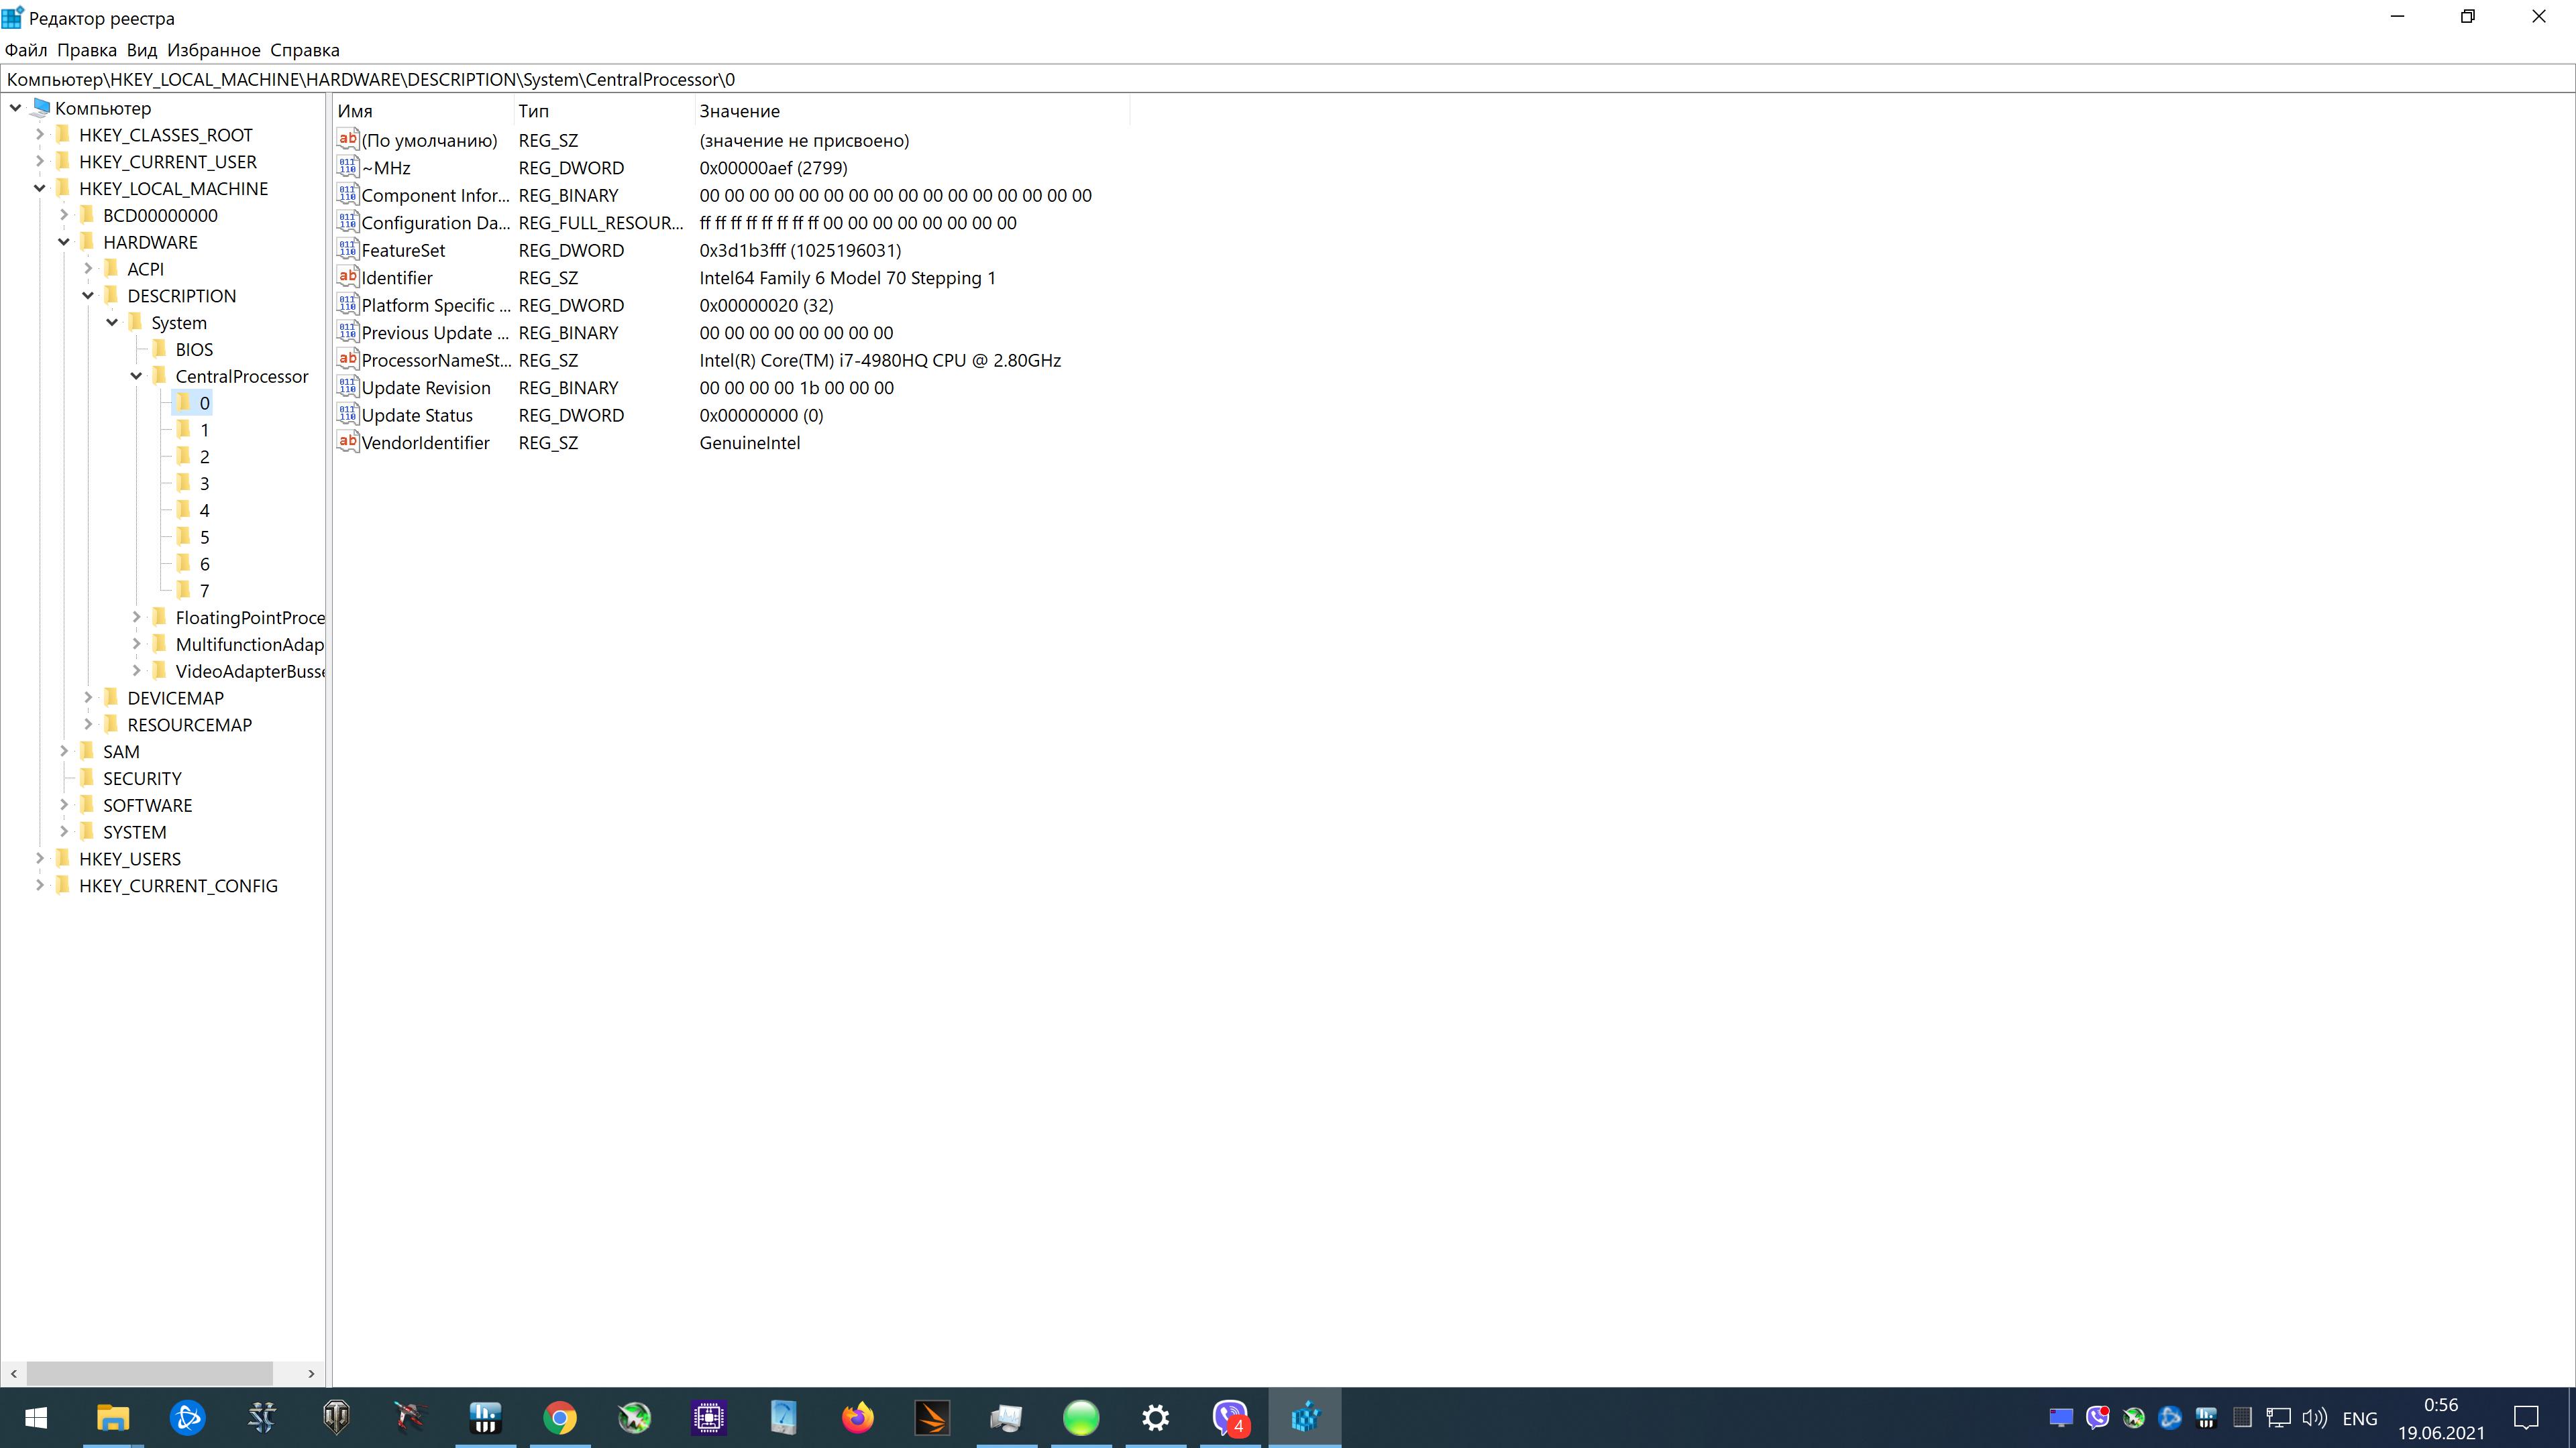This screenshot has width=2576, height=1448.
Task: Open Google Chrome from the taskbar
Action: 560,1417
